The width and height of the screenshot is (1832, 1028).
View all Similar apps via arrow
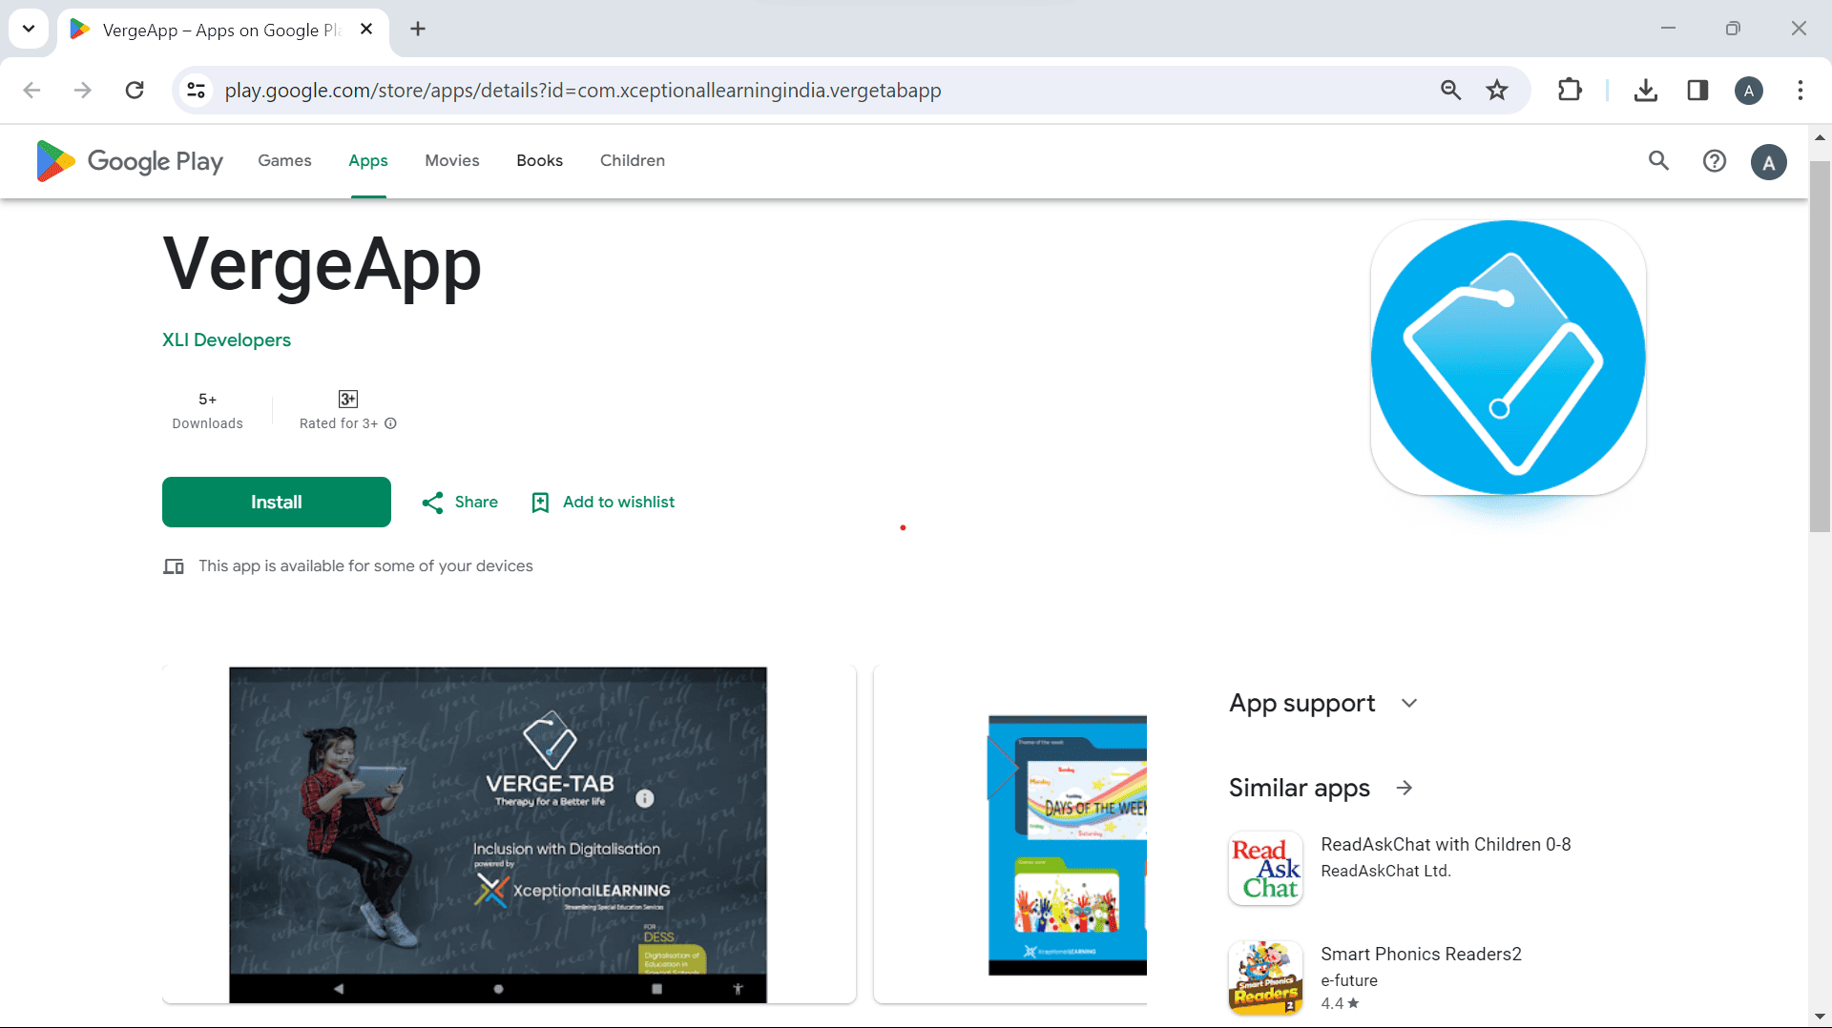pos(1405,788)
